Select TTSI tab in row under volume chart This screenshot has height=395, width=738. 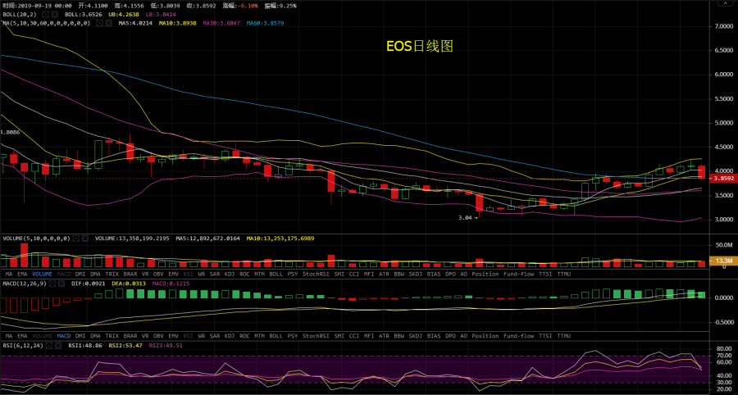tap(545, 274)
